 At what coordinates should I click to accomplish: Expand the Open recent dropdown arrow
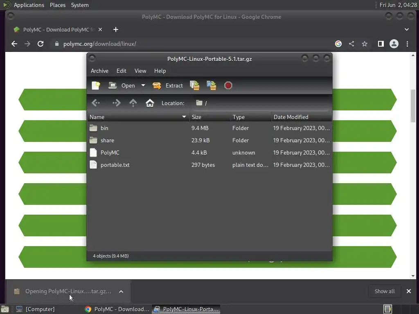click(x=143, y=85)
